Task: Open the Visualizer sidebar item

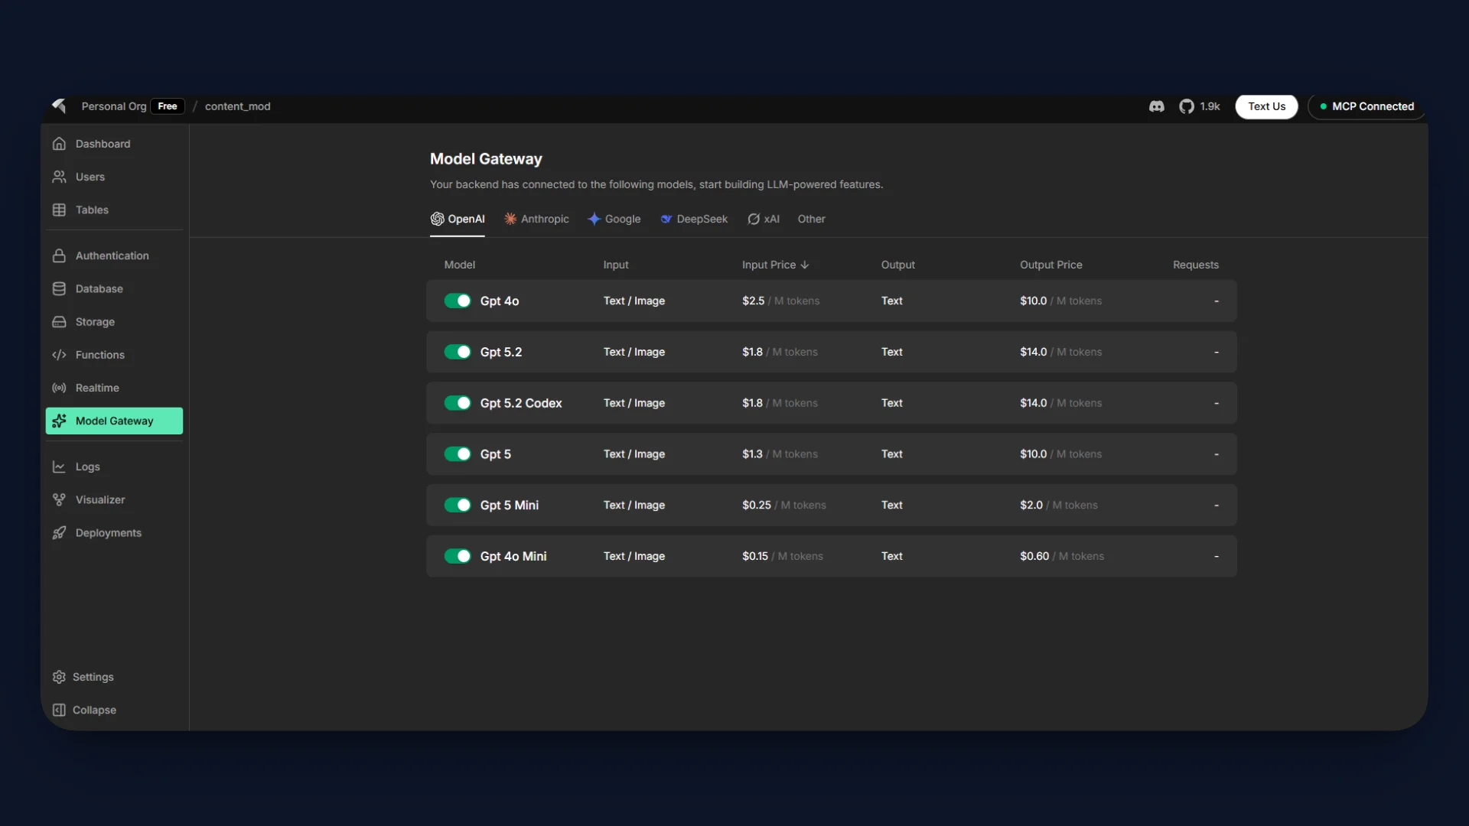Action: click(x=99, y=499)
